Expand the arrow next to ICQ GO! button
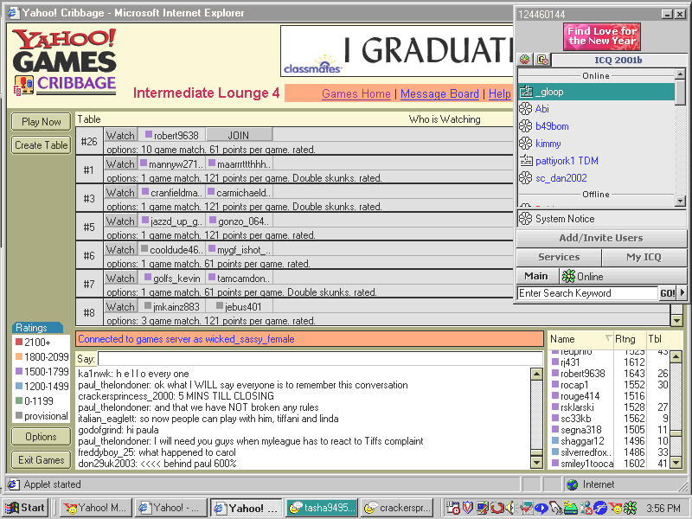 (682, 292)
